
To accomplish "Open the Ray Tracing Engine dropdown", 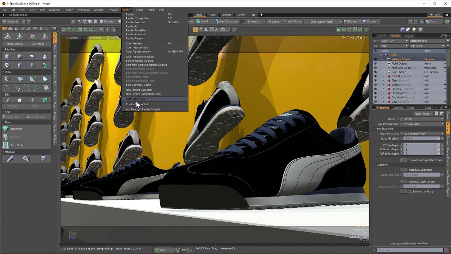I will point(424,124).
